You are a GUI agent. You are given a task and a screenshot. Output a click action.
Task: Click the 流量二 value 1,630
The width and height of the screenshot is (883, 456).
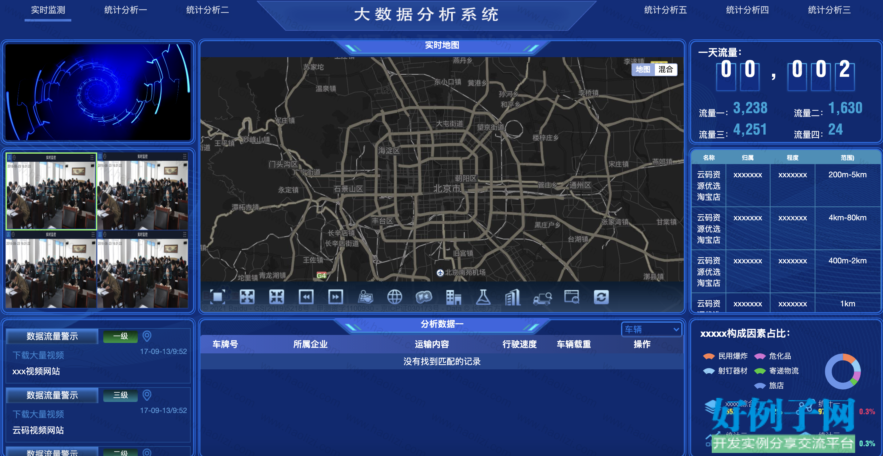(845, 108)
